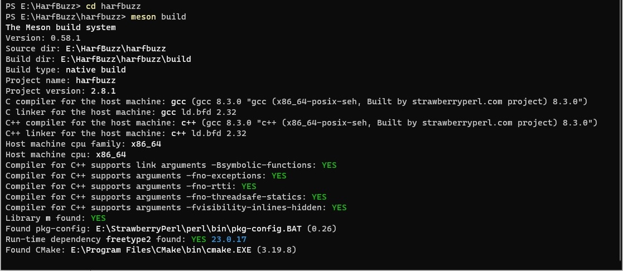Click the cmake.EXE path in Found CMake line

(161, 250)
